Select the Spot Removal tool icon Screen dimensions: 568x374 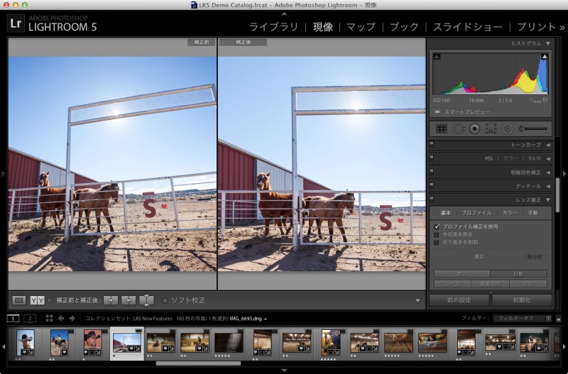tap(458, 128)
